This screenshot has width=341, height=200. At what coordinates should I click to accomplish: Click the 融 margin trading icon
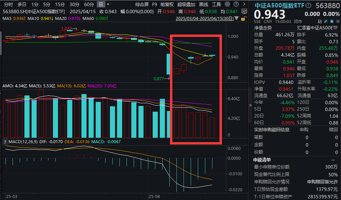pyautogui.click(x=319, y=21)
